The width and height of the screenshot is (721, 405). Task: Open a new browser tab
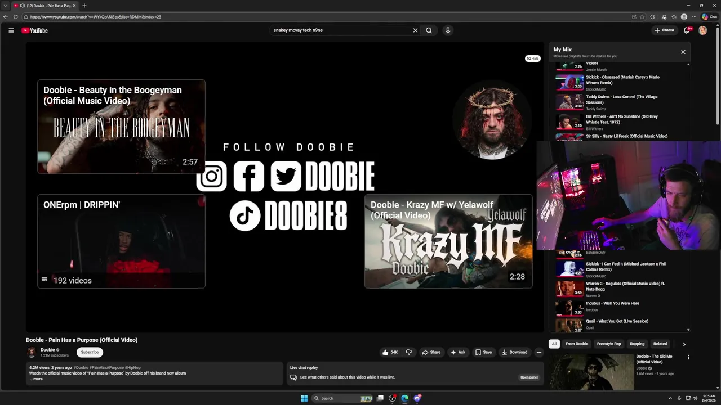tap(84, 6)
